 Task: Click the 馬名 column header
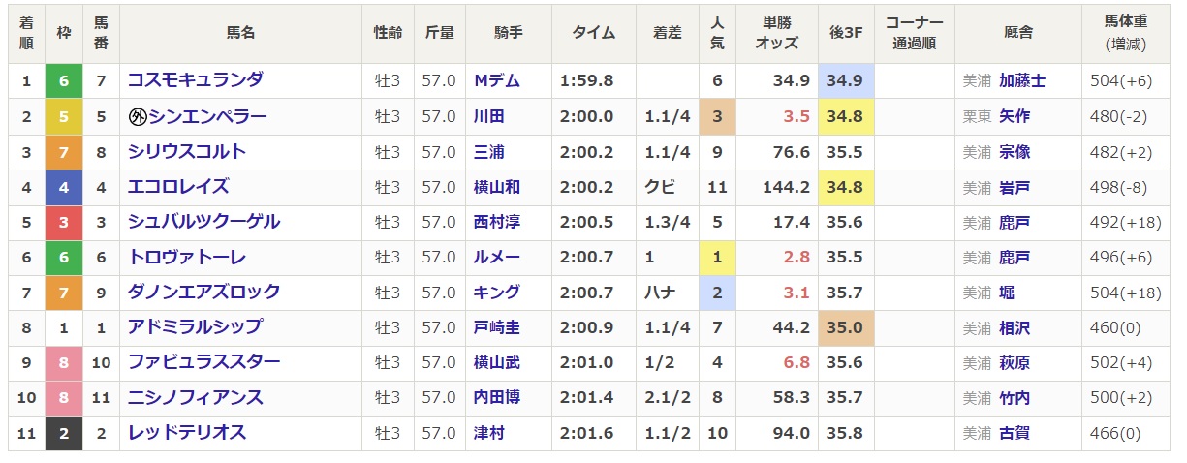point(240,33)
